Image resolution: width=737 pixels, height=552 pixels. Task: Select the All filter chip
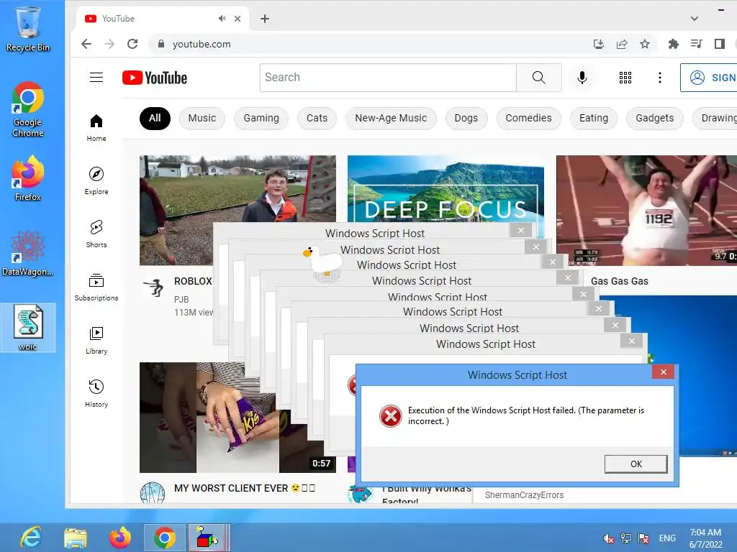click(155, 119)
